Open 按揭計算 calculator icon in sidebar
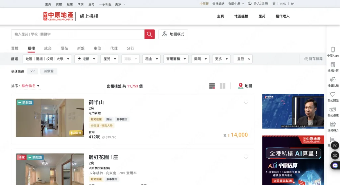340x185 pixels. click(x=333, y=67)
